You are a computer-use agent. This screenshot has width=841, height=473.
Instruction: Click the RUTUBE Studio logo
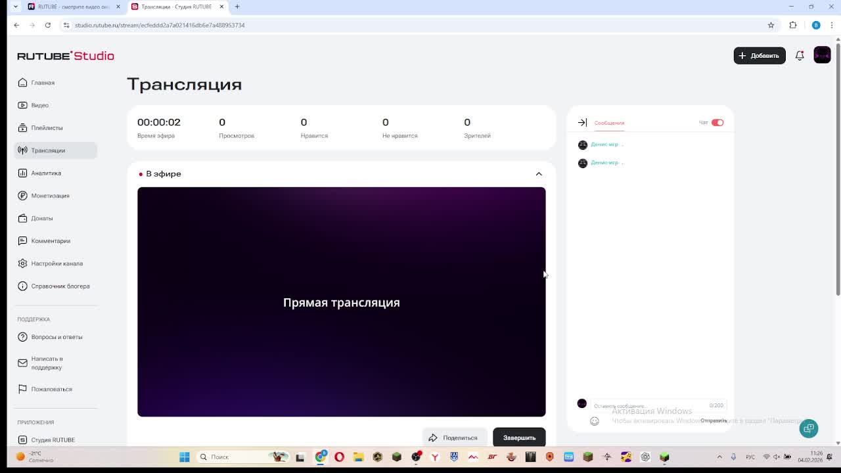(66, 56)
